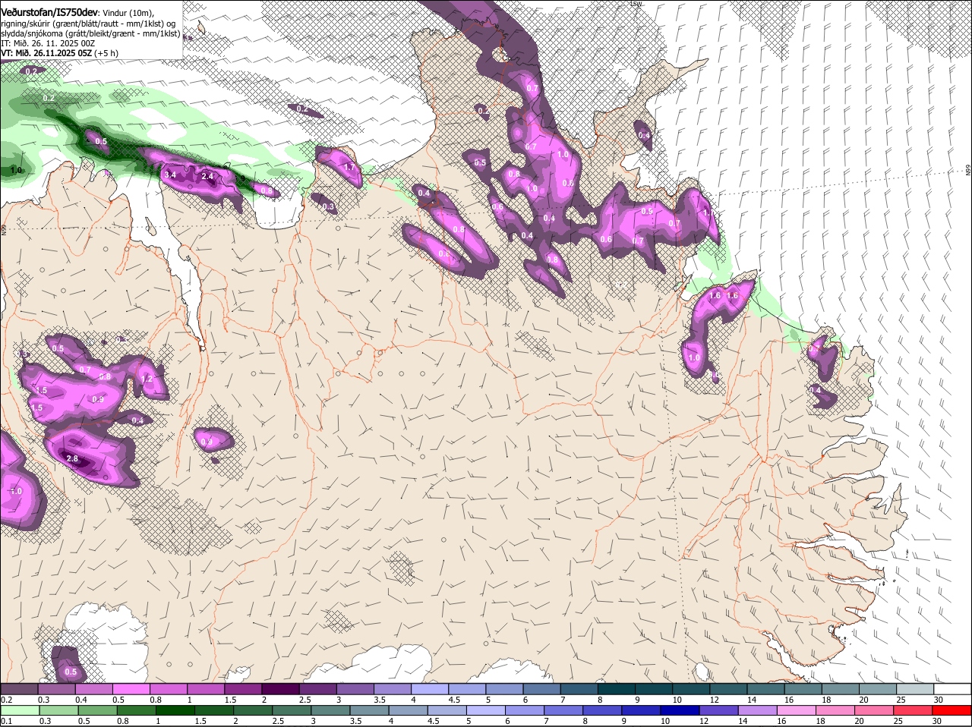Pick snow scale swatch above 6 label
The width and height of the screenshot is (972, 727).
click(x=541, y=688)
